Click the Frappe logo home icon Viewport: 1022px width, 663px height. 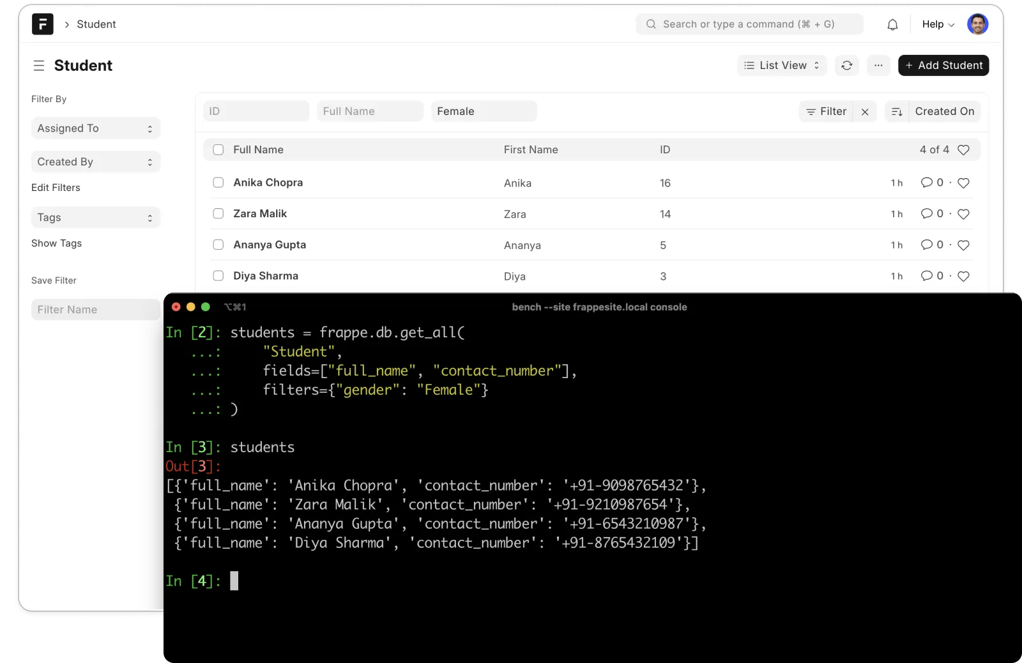click(x=43, y=24)
